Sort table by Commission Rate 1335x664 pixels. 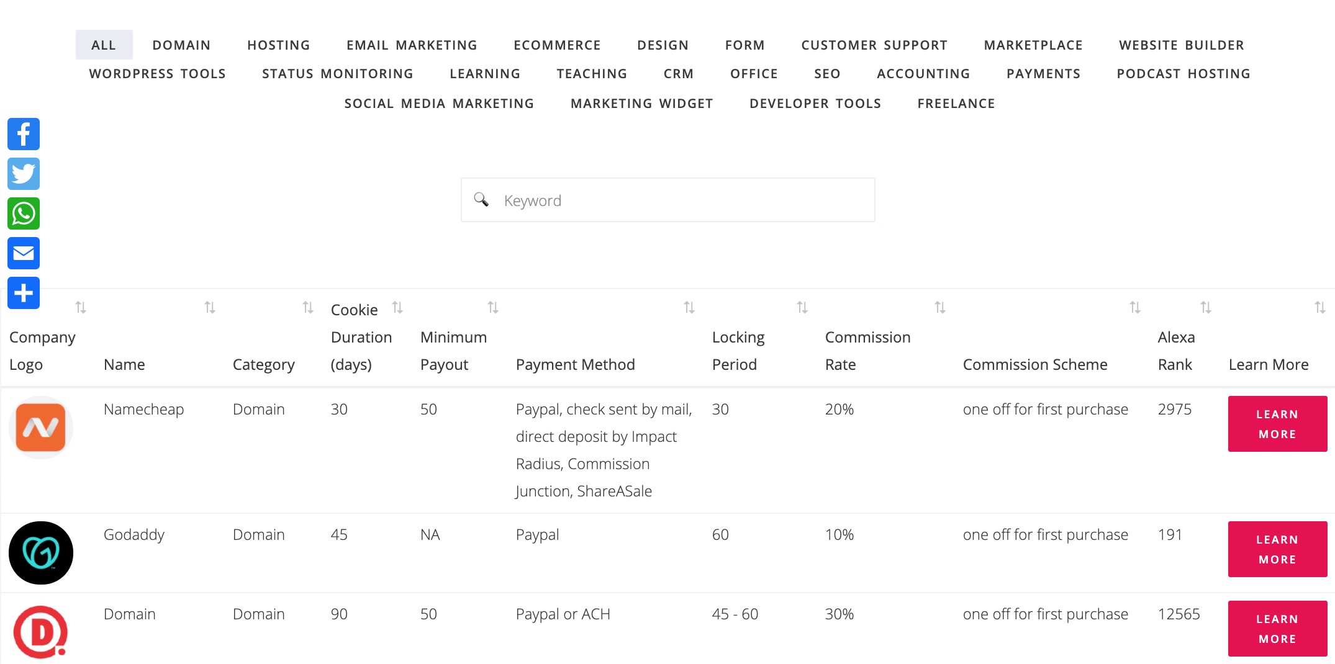(939, 308)
